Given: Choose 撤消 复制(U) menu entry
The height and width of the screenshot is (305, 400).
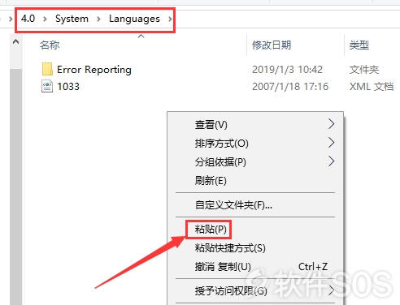Looking at the screenshot, I should (x=255, y=267).
